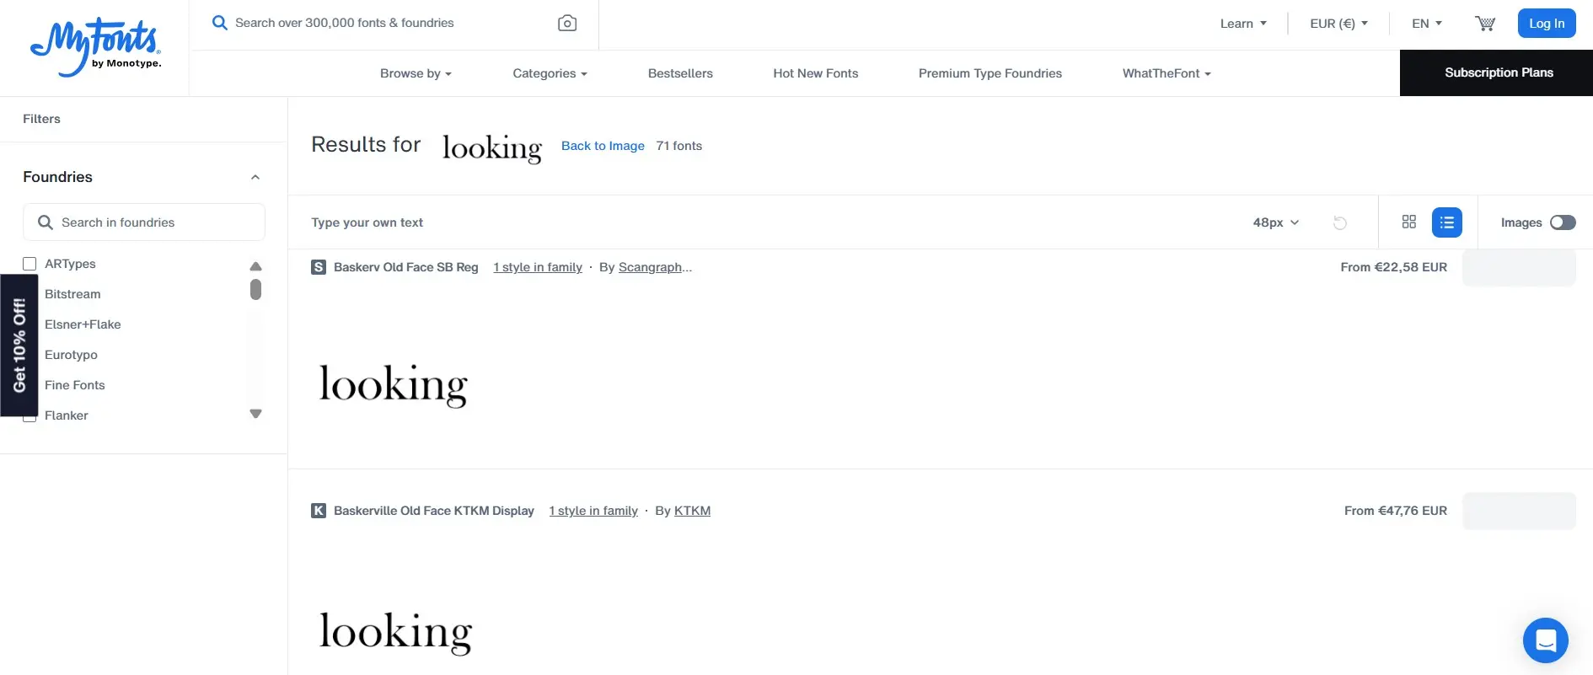
Task: Open the WhatTheFont menu
Action: pyautogui.click(x=1166, y=73)
